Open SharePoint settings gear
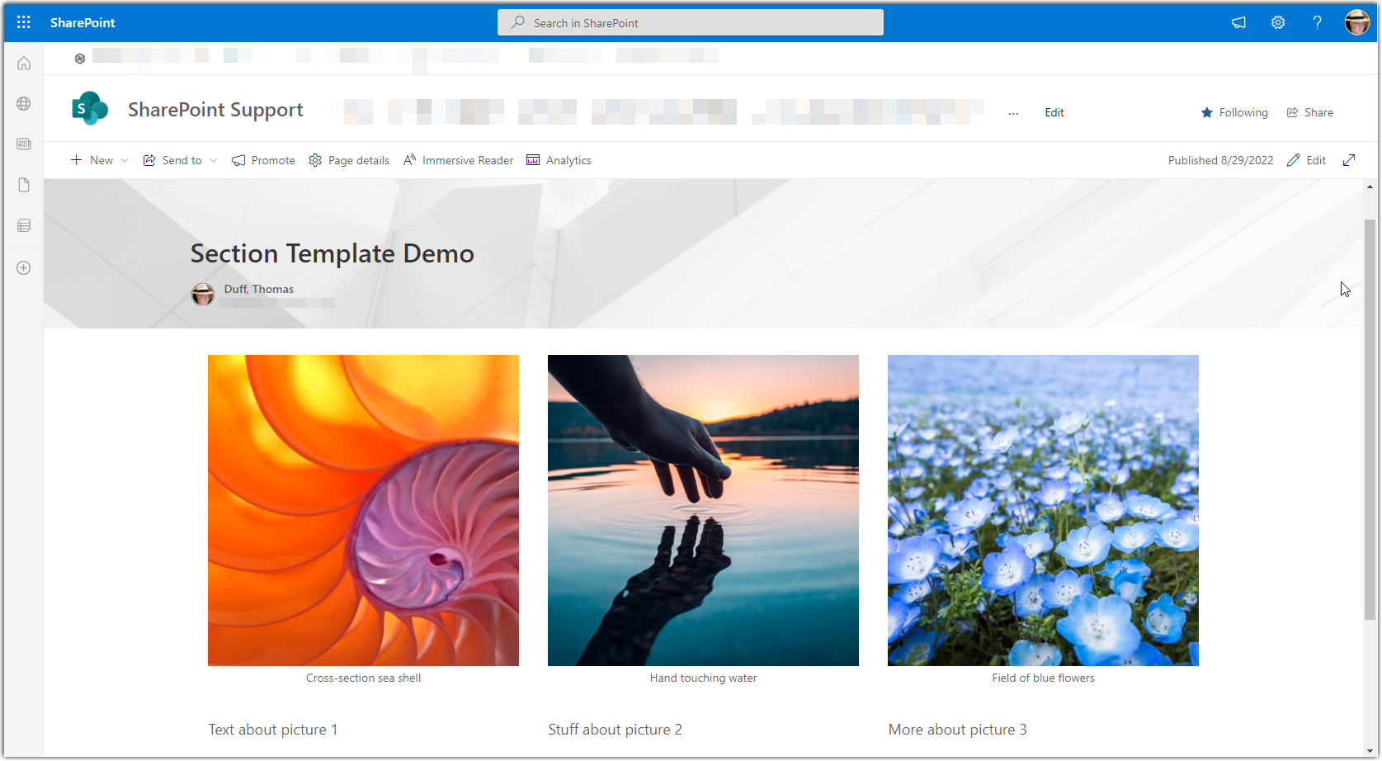The height and width of the screenshot is (761, 1382). 1277,22
